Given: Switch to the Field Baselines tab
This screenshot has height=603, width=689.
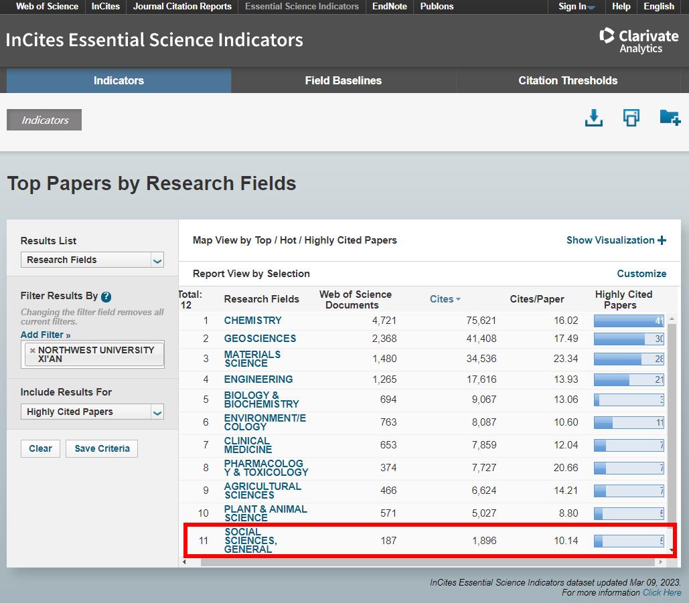Looking at the screenshot, I should pos(343,80).
